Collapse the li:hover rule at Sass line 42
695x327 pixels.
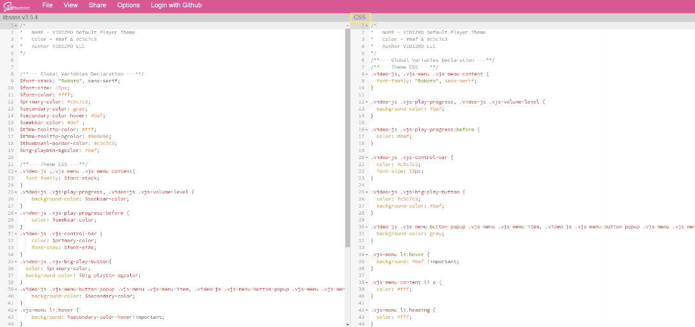(16, 310)
